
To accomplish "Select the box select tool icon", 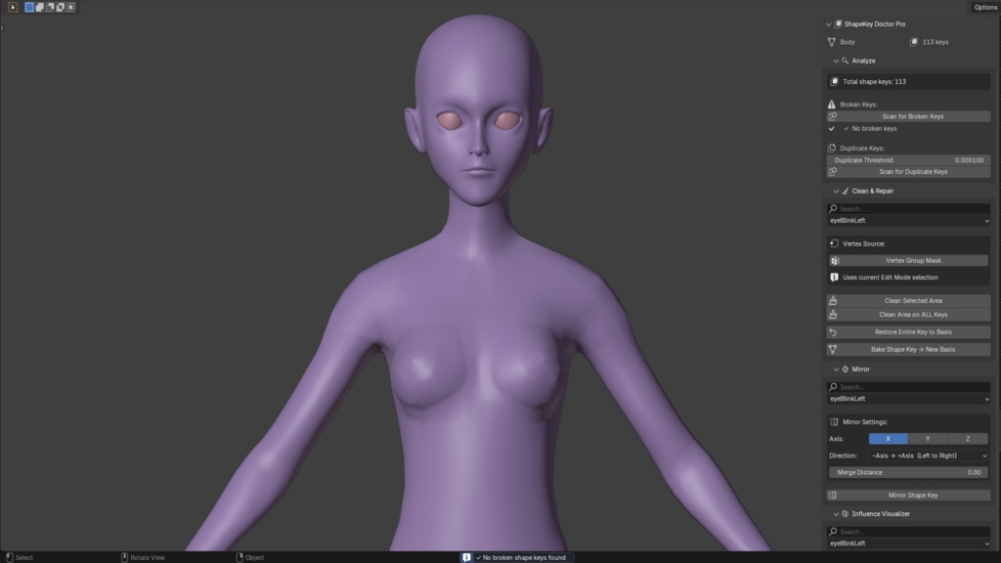I will tap(13, 7).
